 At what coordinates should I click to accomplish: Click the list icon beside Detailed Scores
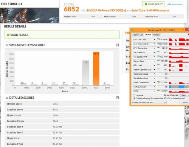coord(7,98)
